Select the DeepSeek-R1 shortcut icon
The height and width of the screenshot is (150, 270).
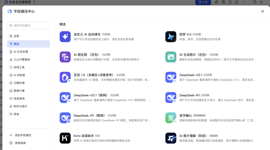pyautogui.click(x=171, y=97)
